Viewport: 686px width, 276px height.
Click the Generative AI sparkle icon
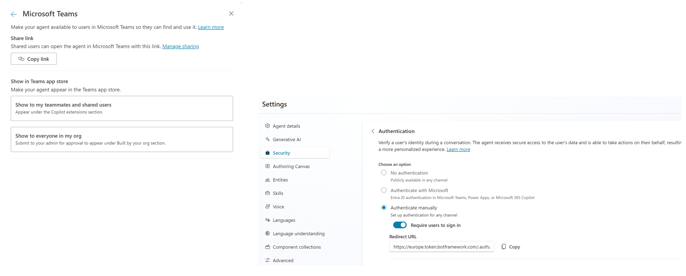click(x=268, y=139)
